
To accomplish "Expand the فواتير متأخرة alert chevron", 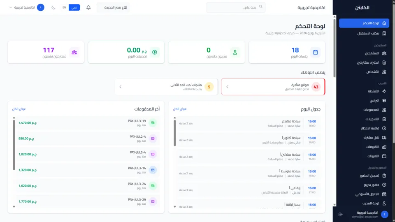I will click(227, 87).
